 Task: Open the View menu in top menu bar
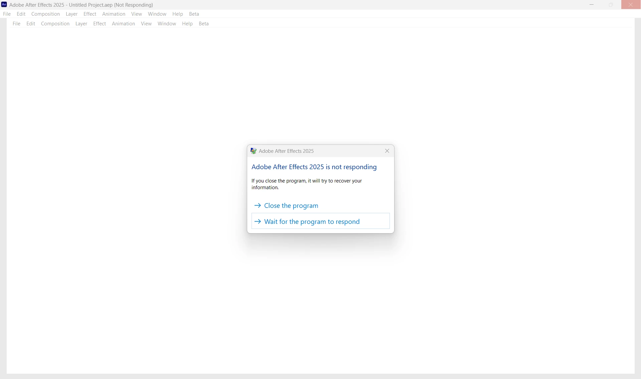point(136,14)
